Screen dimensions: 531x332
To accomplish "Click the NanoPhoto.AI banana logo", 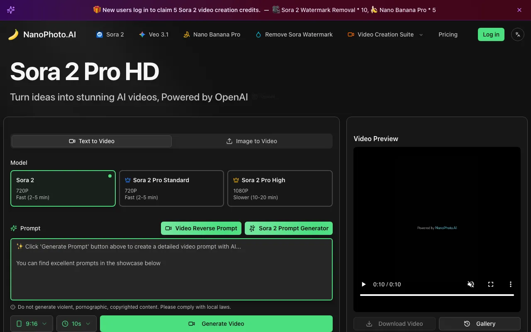I will pos(13,34).
